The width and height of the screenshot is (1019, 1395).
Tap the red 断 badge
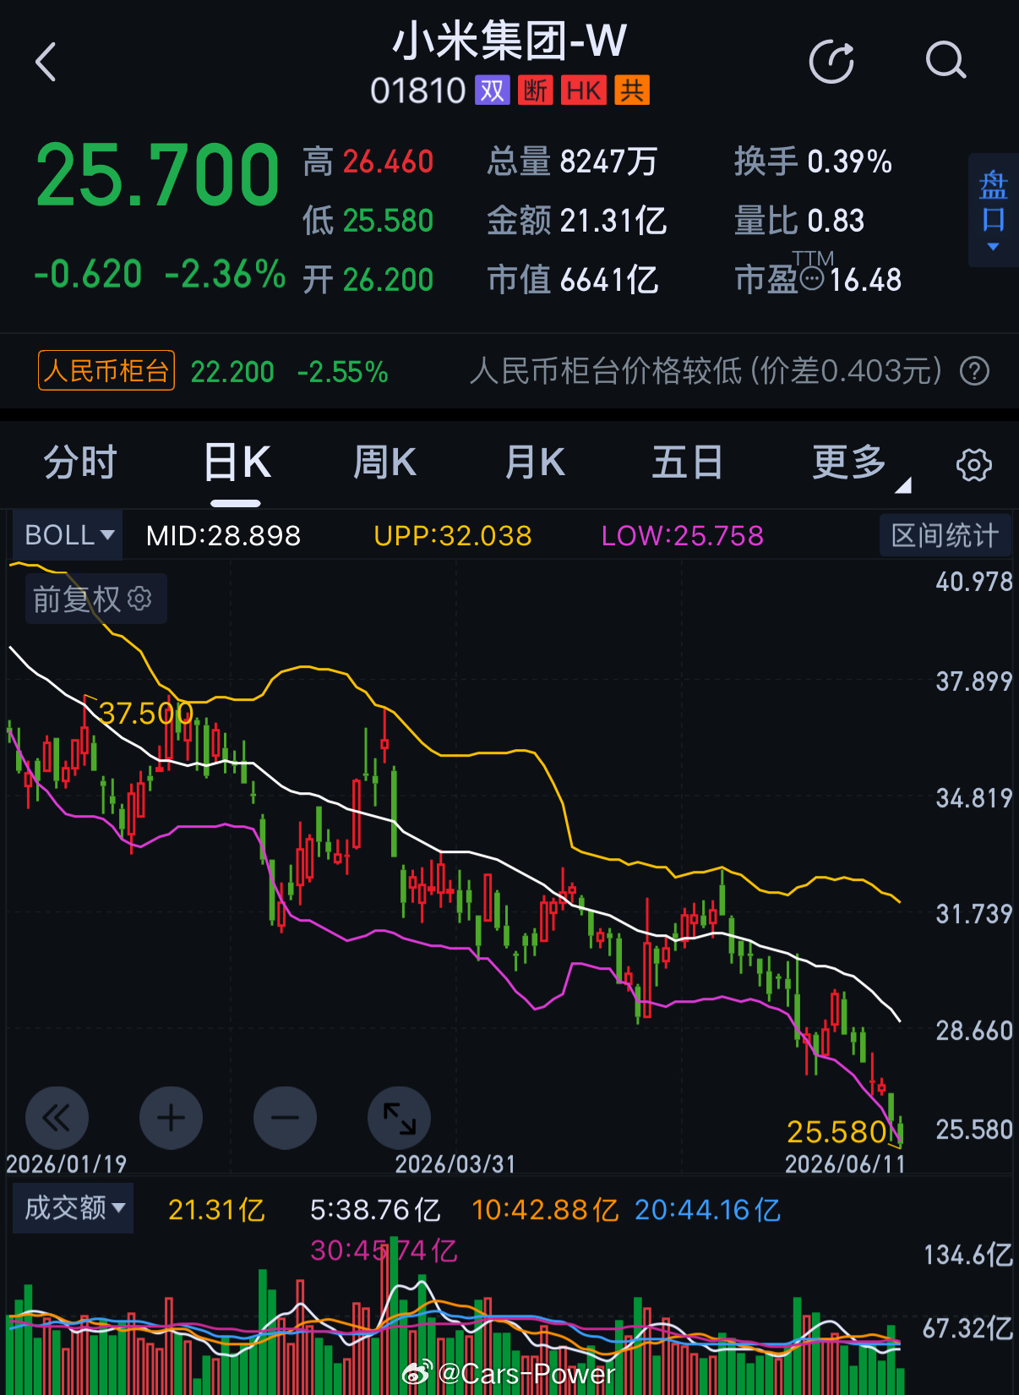click(535, 90)
